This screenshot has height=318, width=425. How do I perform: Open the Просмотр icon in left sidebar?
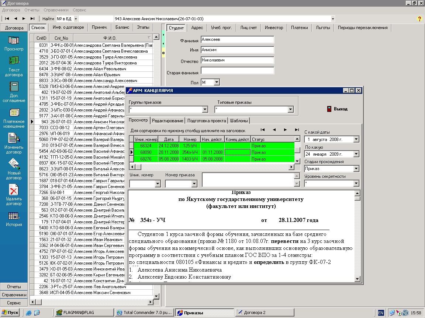(14, 40)
